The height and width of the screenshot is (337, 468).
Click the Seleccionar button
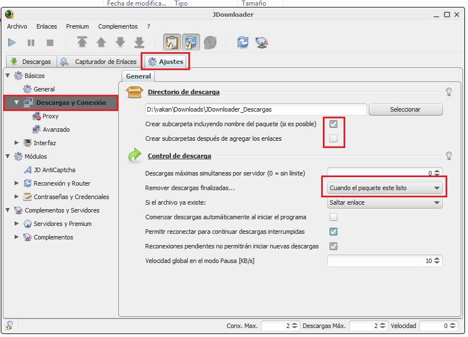click(x=405, y=109)
